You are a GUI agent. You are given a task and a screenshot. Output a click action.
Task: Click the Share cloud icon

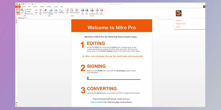(56, 11)
